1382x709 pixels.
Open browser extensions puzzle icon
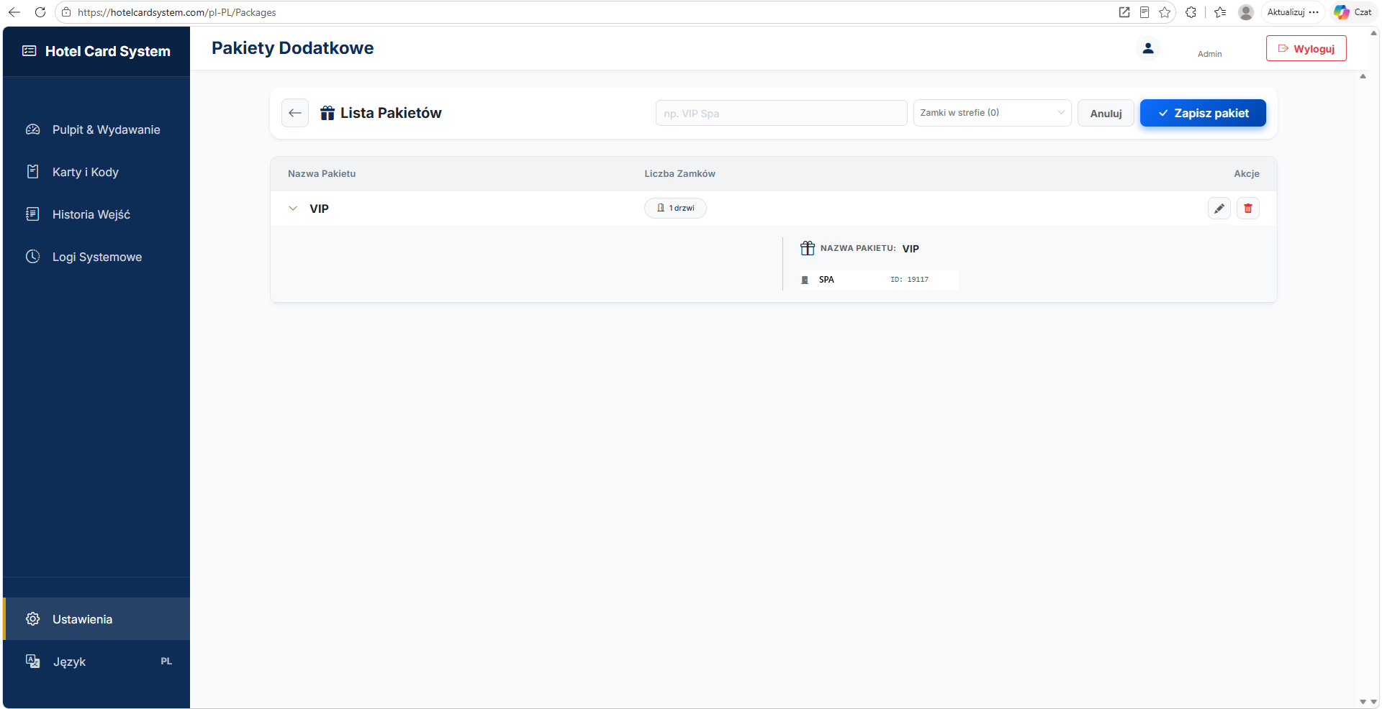[1191, 12]
